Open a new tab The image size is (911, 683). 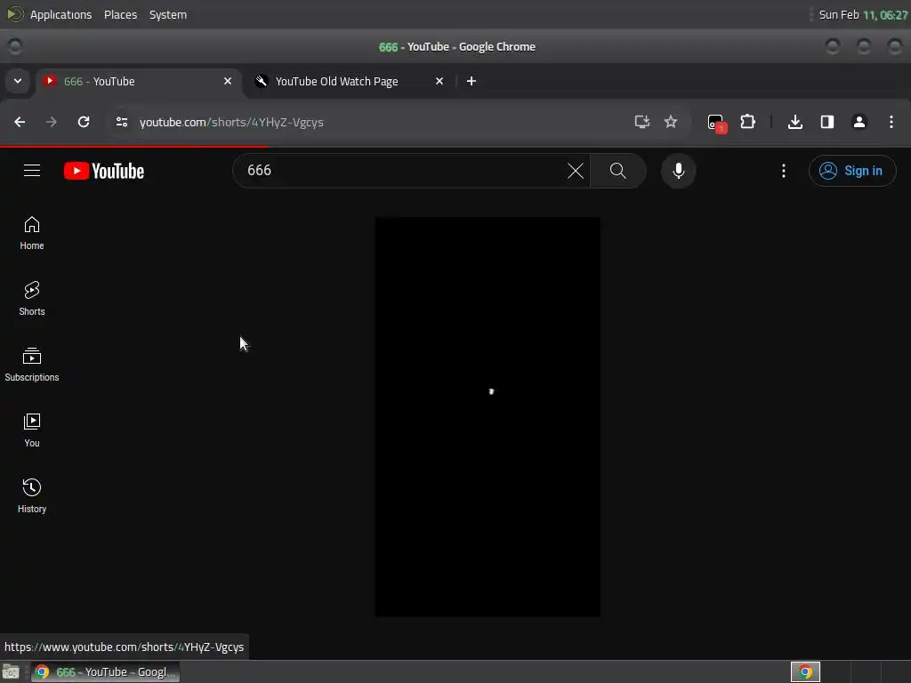pyautogui.click(x=472, y=81)
